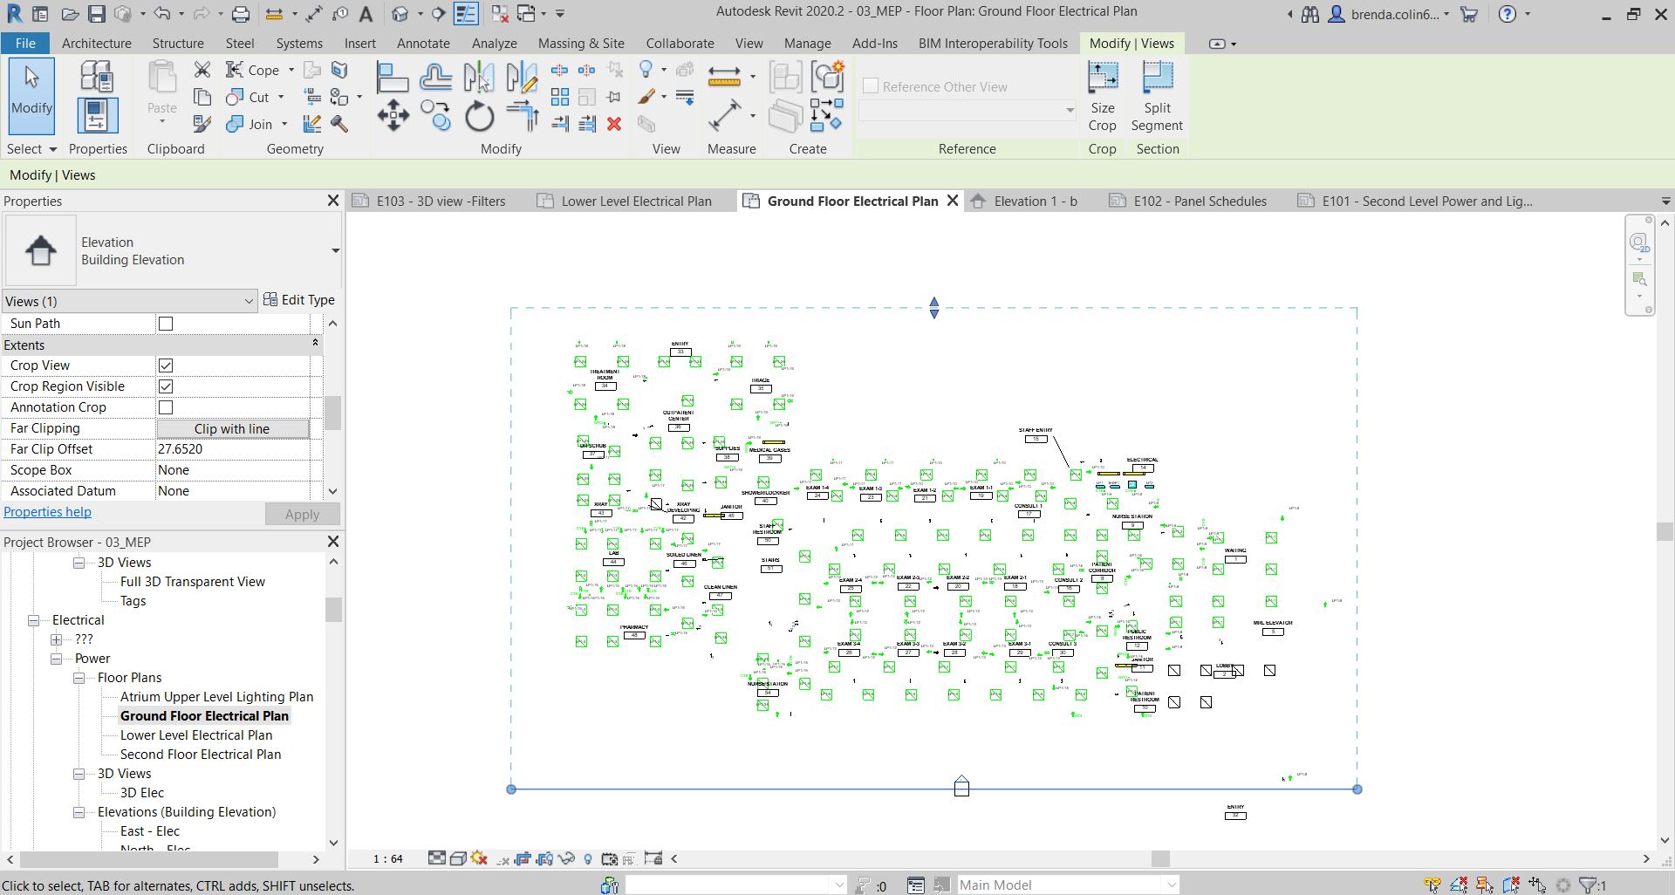Click the Thin Lines icon in quick access toolbar
This screenshot has width=1675, height=895.
[466, 14]
